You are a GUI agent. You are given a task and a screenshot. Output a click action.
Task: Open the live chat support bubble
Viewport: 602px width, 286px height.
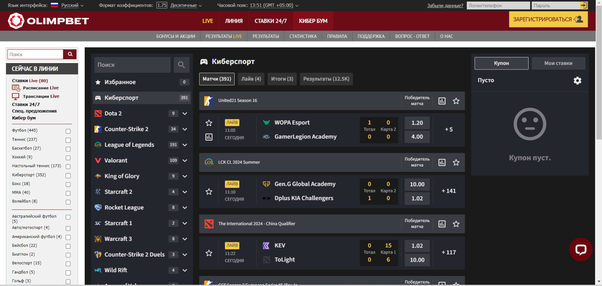coord(580,249)
